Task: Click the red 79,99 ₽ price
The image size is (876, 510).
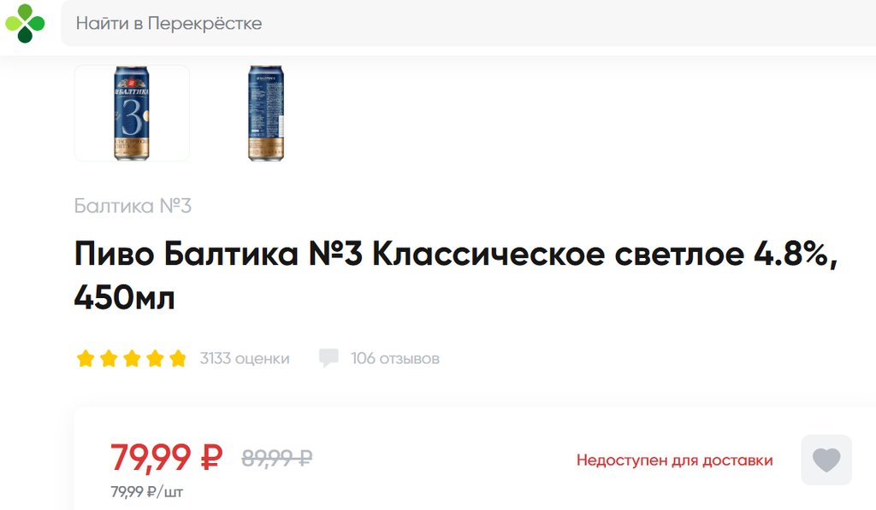Action: pos(167,458)
